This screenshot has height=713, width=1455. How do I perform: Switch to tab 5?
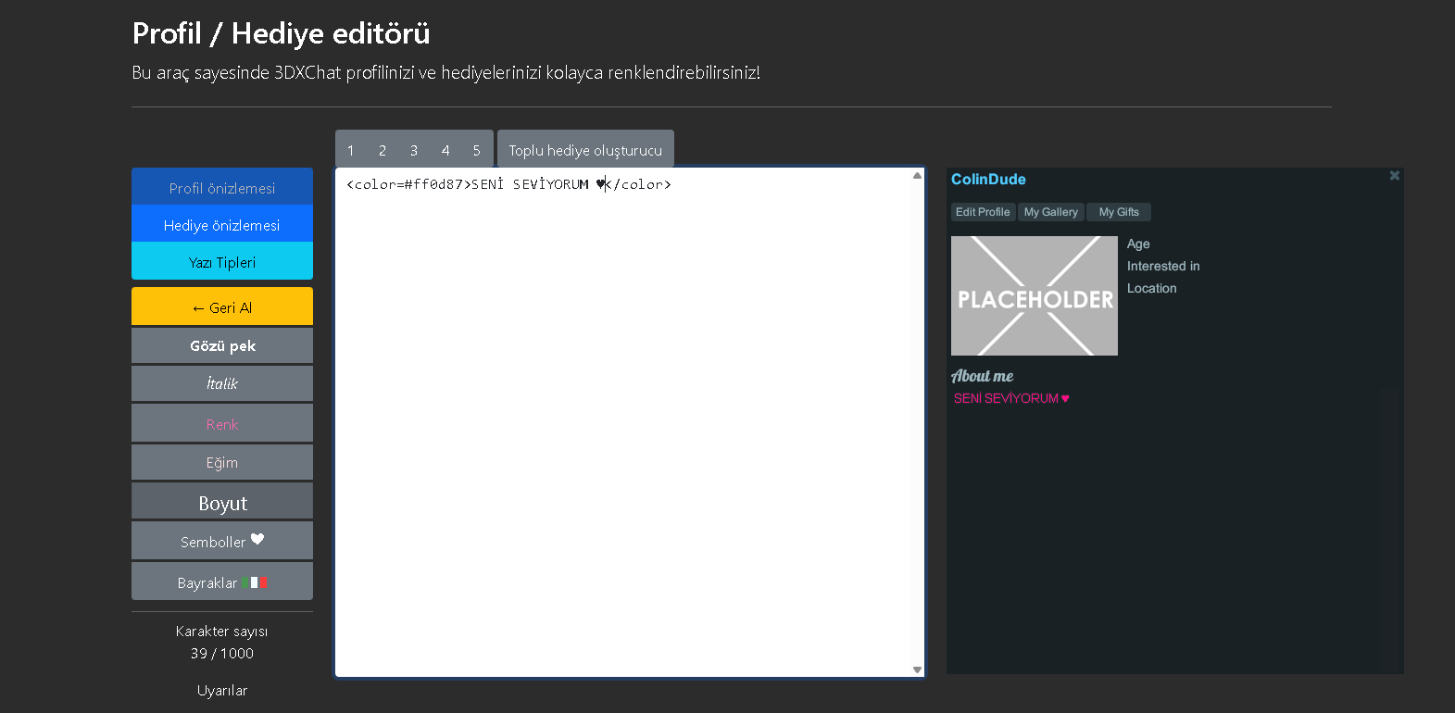coord(477,150)
